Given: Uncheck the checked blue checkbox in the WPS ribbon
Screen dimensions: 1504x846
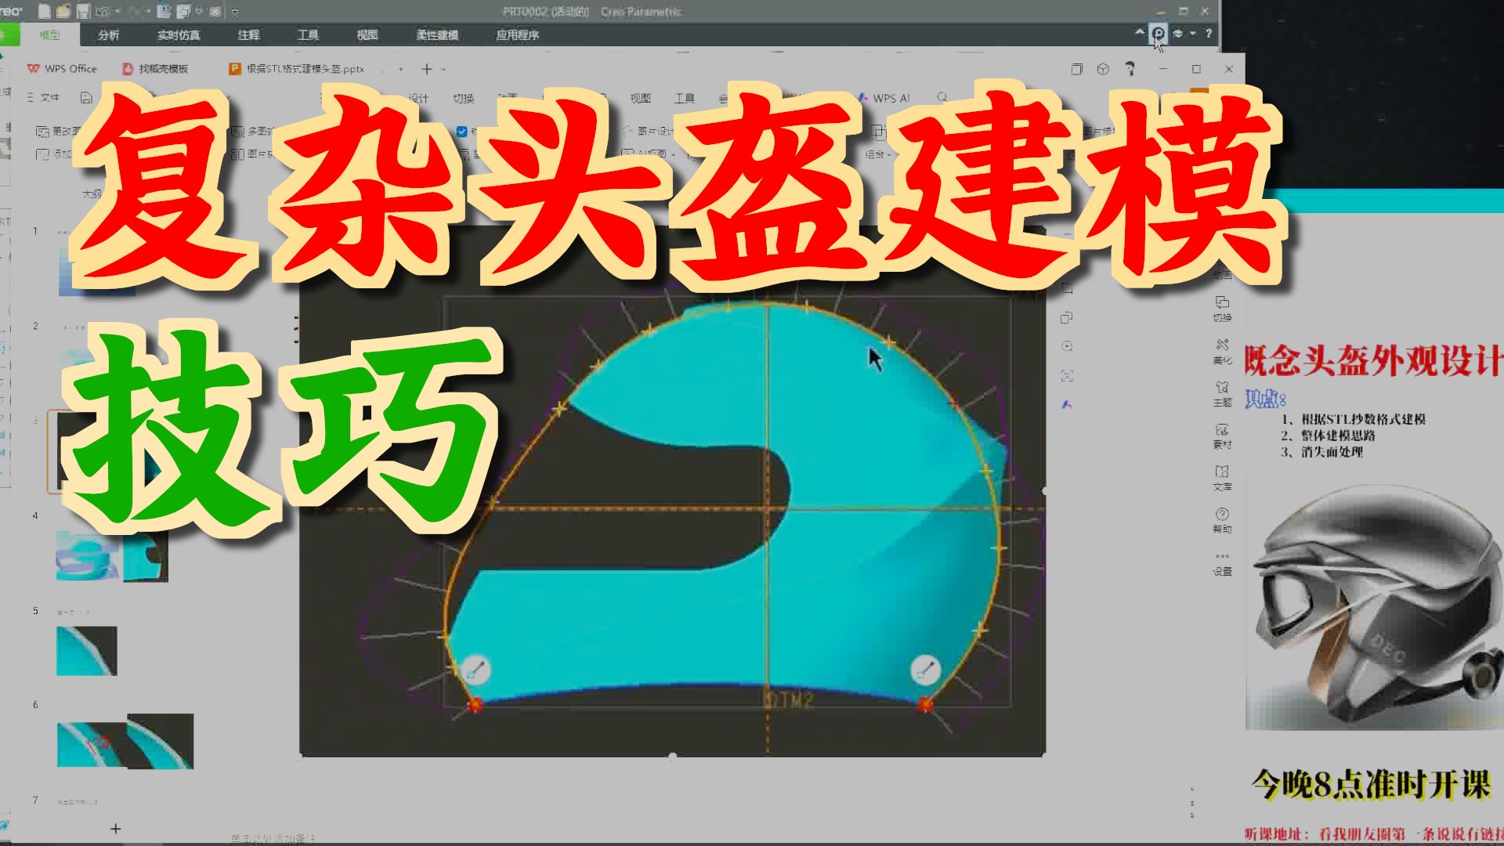Looking at the screenshot, I should pyautogui.click(x=461, y=131).
